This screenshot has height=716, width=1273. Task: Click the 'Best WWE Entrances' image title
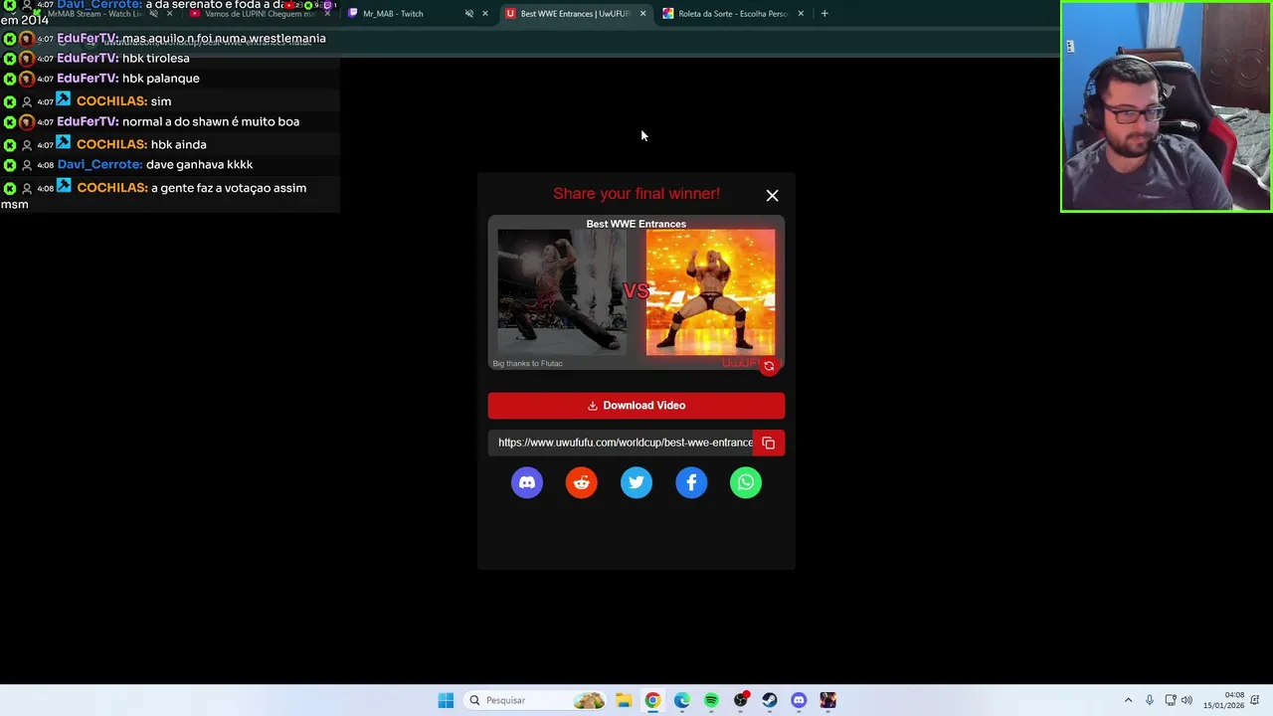(x=636, y=224)
